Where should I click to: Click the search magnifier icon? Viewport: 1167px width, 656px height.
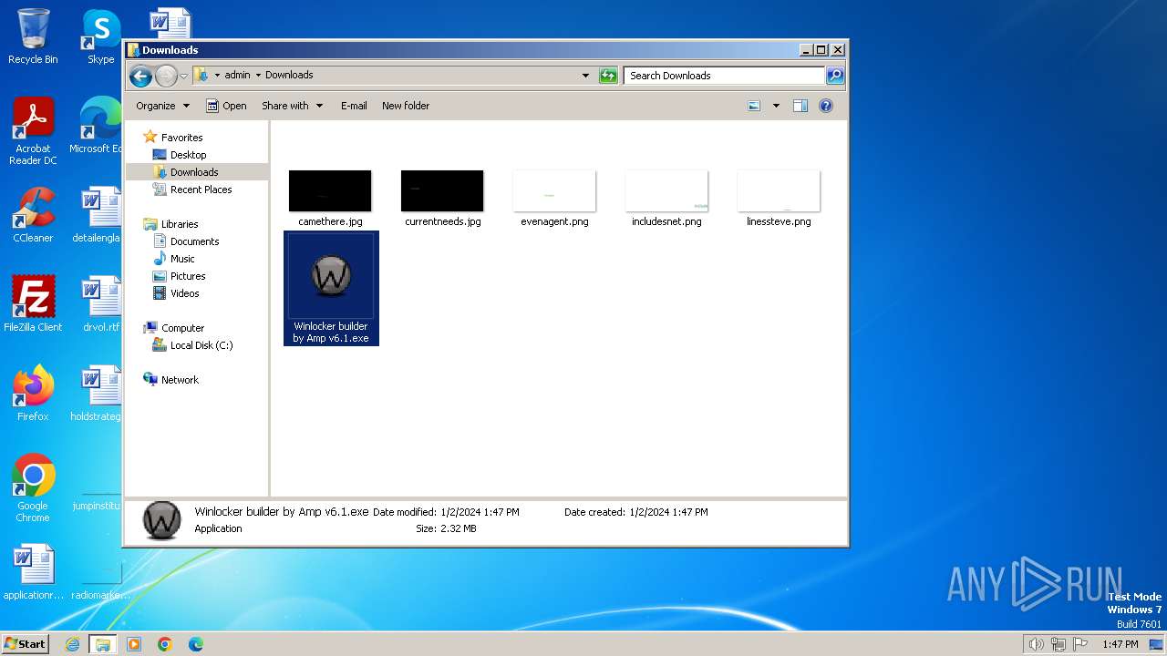click(835, 76)
